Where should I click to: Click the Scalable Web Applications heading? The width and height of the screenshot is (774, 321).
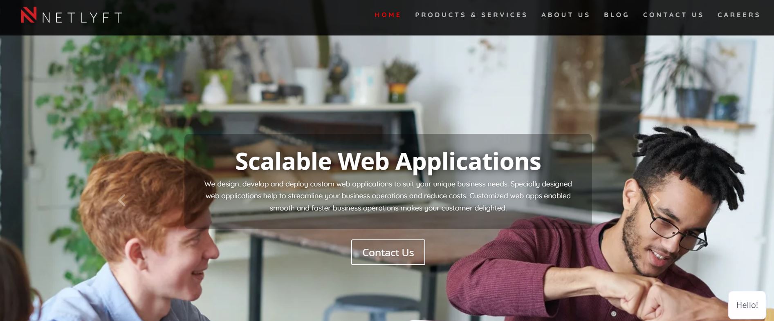[388, 161]
